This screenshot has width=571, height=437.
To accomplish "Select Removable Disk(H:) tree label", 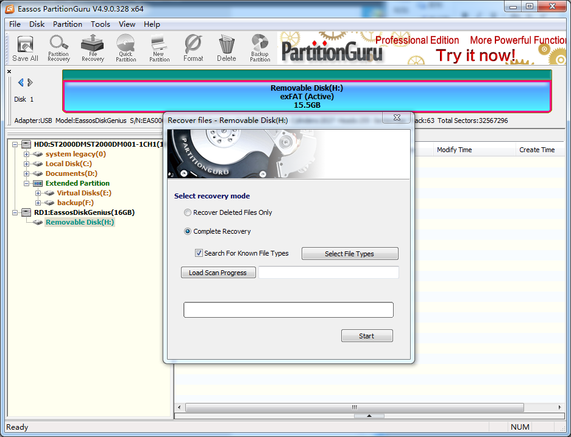I will point(80,222).
